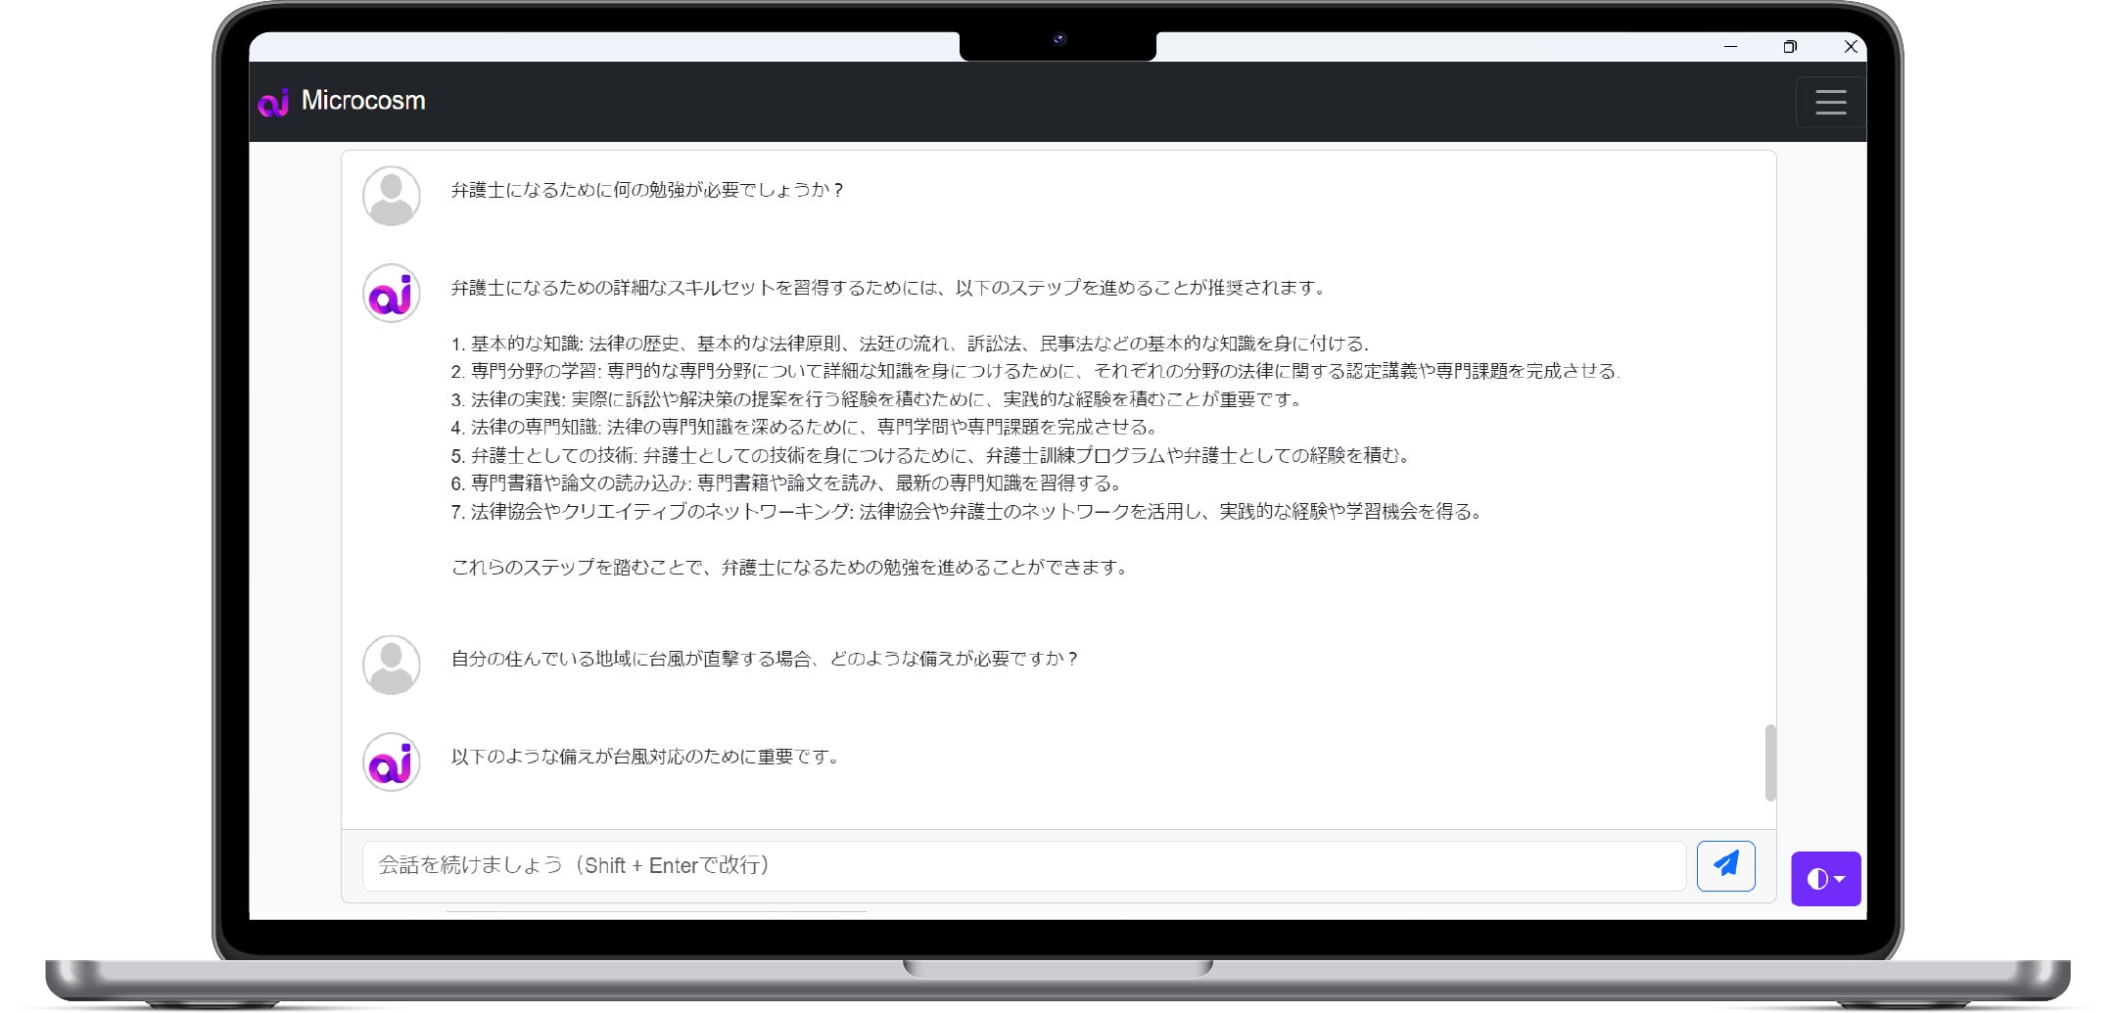Click list item 1 基本的な知識
This screenshot has width=2116, height=1013.
910,344
